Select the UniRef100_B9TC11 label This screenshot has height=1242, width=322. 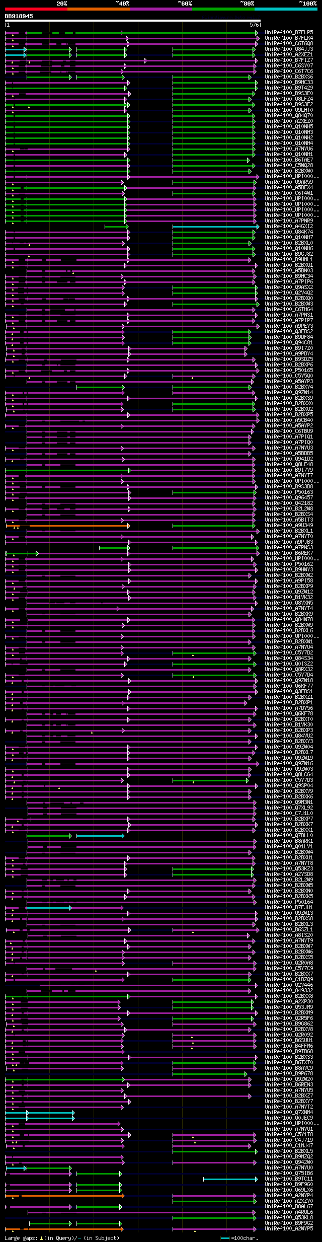tap(289, 1179)
